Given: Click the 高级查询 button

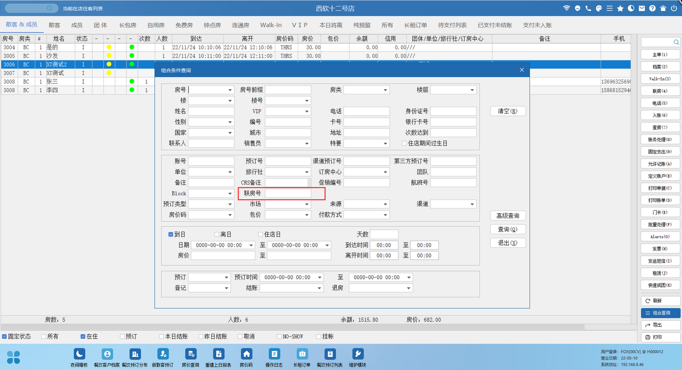Looking at the screenshot, I should tap(508, 216).
